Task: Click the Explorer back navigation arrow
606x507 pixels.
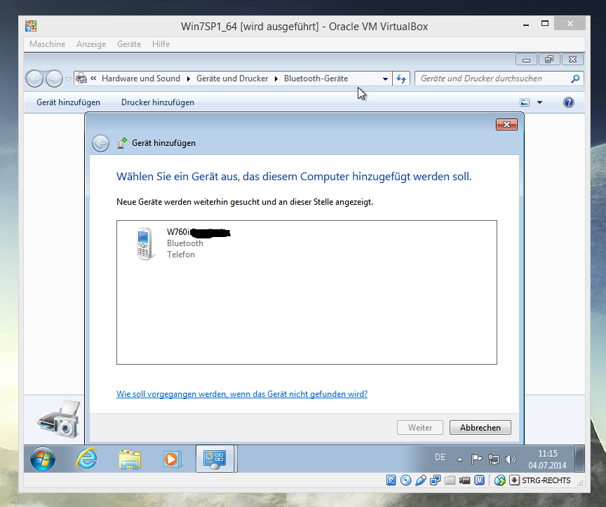Action: (x=34, y=79)
